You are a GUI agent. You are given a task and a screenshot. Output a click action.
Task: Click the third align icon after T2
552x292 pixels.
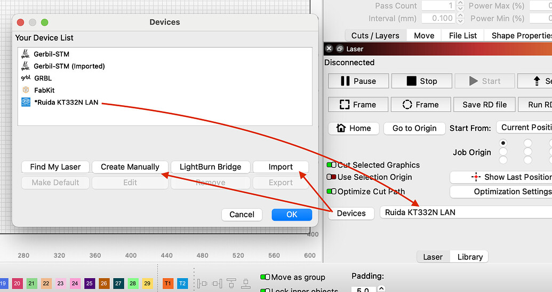(231, 283)
